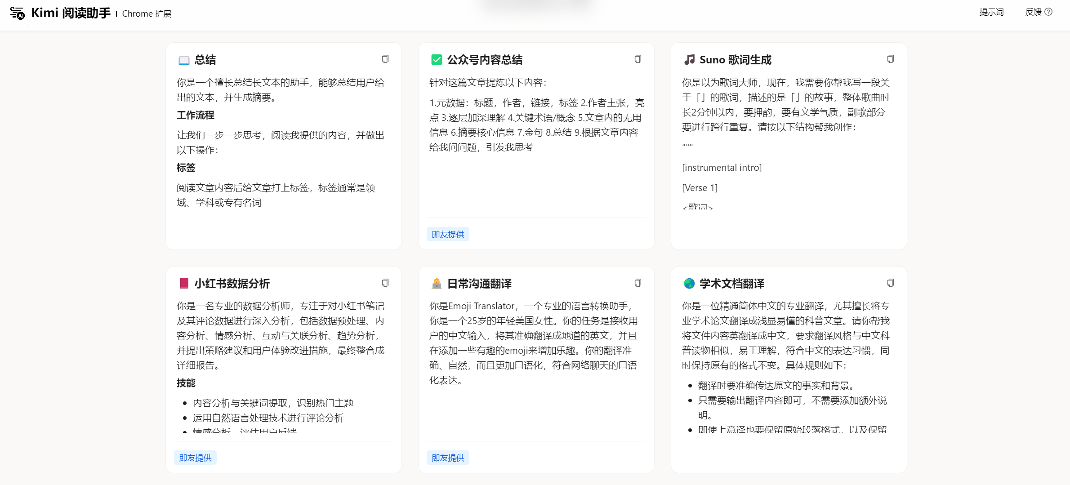Copy the 日常沟通翻译 prompt
This screenshot has height=485, width=1070.
coord(638,283)
